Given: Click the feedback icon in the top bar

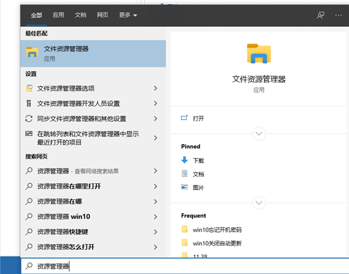Looking at the screenshot, I should 320,15.
